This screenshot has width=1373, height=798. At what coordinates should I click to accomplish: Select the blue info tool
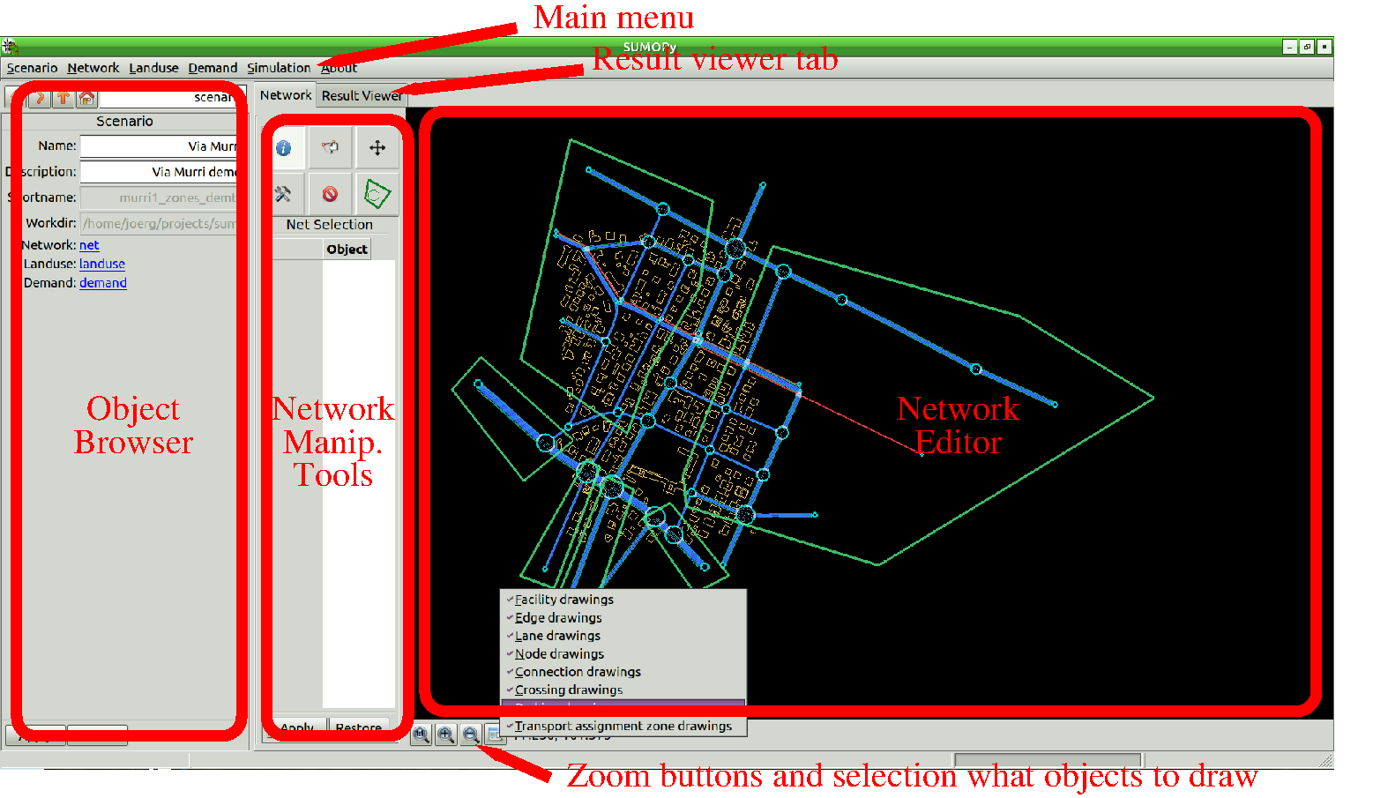pos(284,148)
